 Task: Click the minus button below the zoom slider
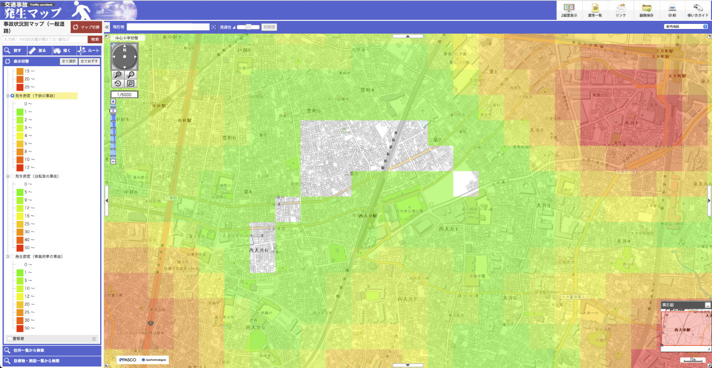(113, 162)
